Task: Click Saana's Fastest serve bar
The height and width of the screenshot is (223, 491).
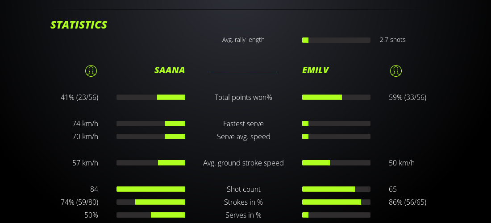Action: pos(151,124)
